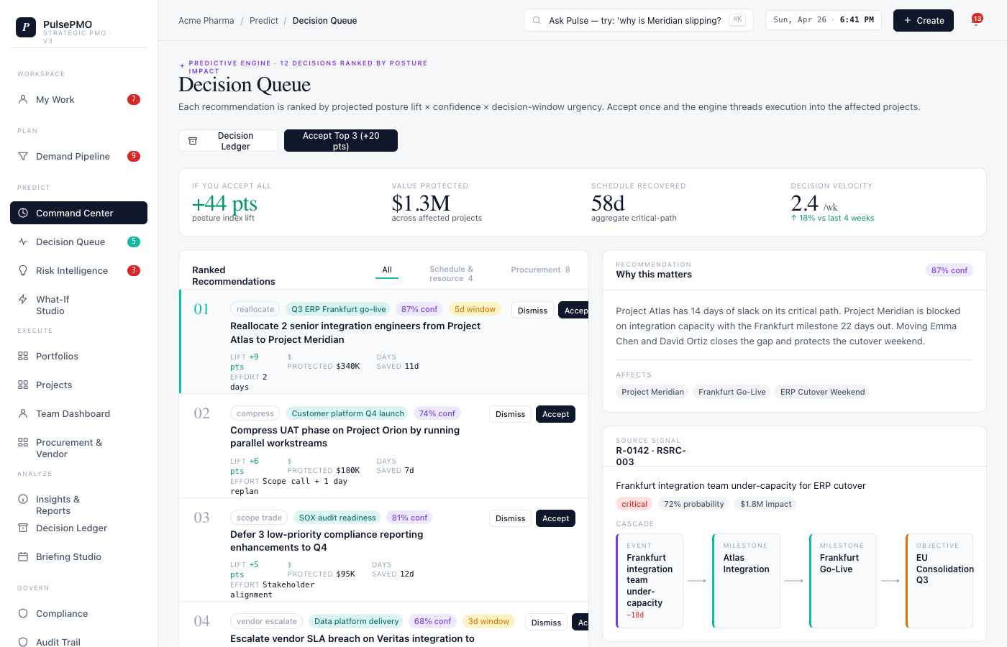1007x647 pixels.
Task: Dismiss recommendation 02 Compress UAT phase
Action: click(510, 414)
